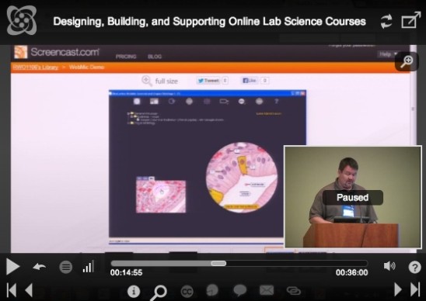
Task: Go to the previous slide
Action: pos(29,290)
